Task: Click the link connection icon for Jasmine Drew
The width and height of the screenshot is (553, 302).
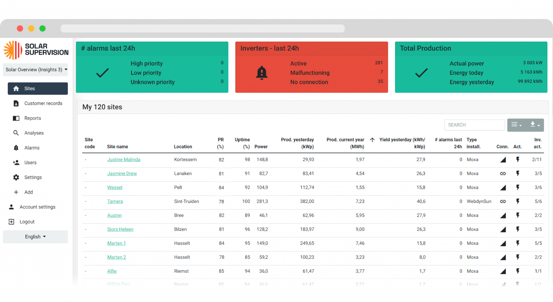Action: (x=503, y=174)
